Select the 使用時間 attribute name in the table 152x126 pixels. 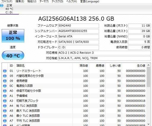click(22, 81)
